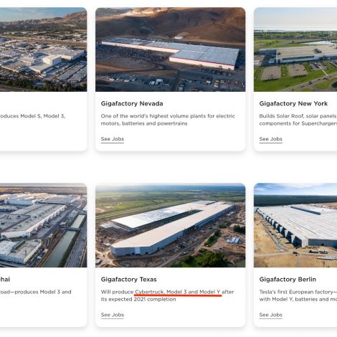
Task: Select the Gigafactory New York heading
Action: pos(293,104)
